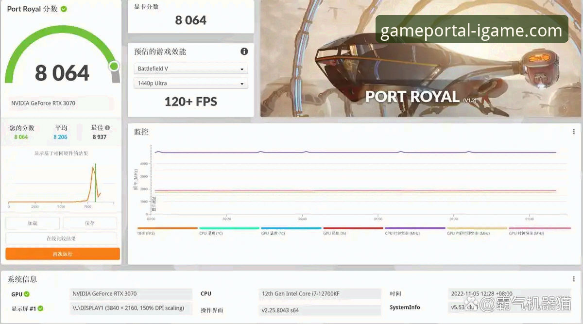Toggle the GPU load (%) legend line
The width and height of the screenshot is (583, 324).
click(x=353, y=228)
